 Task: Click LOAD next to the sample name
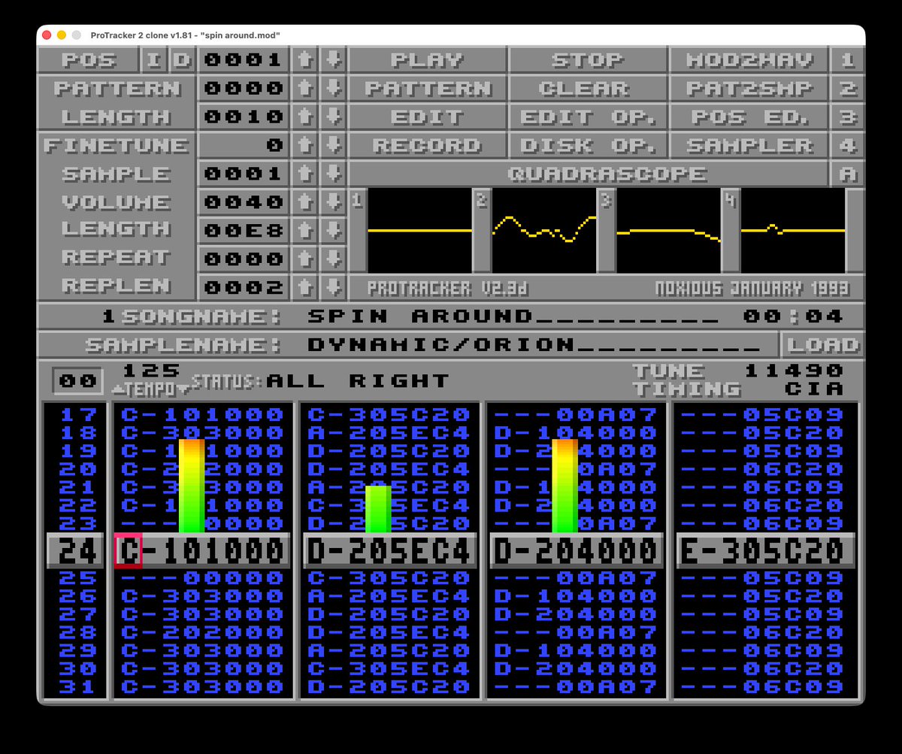click(x=823, y=344)
